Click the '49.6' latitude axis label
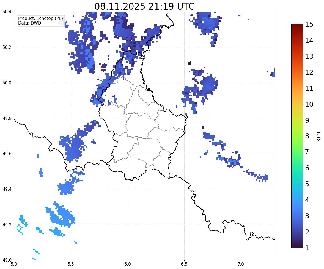324x269 pixels. (x=7, y=154)
